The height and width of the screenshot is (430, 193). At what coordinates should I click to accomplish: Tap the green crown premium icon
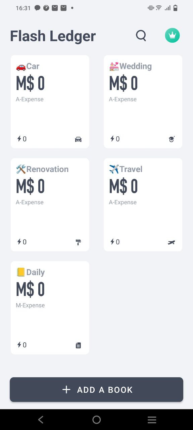coord(172,35)
